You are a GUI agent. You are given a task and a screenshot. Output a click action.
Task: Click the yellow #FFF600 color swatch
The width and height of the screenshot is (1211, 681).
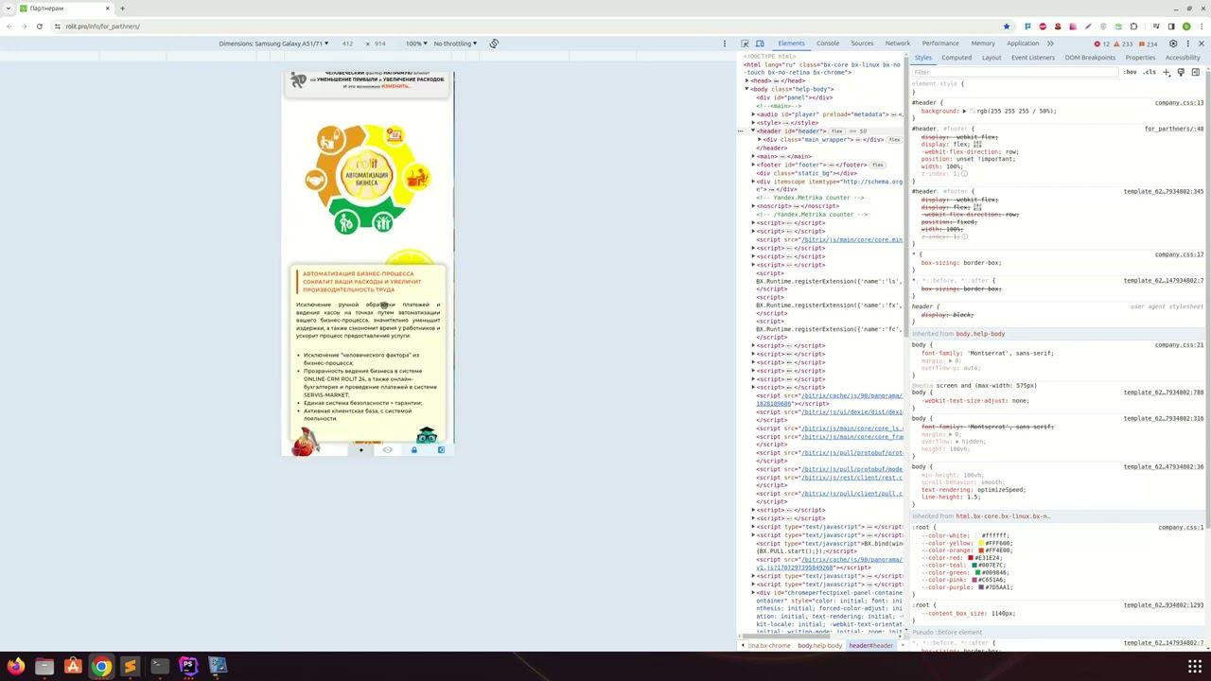(981, 544)
